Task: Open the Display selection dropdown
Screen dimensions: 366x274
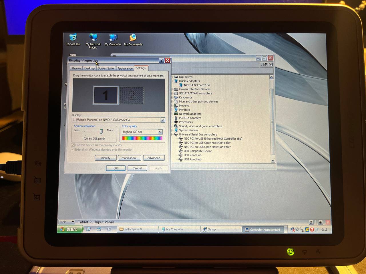Action: (162, 120)
